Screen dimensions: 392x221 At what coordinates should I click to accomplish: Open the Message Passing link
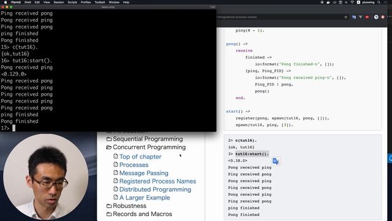(x=144, y=173)
